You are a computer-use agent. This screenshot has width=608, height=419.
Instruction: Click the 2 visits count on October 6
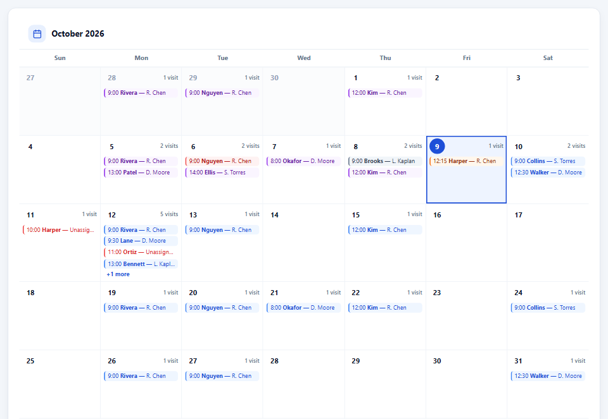pyautogui.click(x=251, y=146)
